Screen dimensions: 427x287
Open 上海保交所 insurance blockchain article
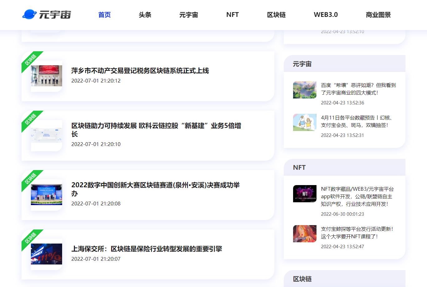pos(147,249)
